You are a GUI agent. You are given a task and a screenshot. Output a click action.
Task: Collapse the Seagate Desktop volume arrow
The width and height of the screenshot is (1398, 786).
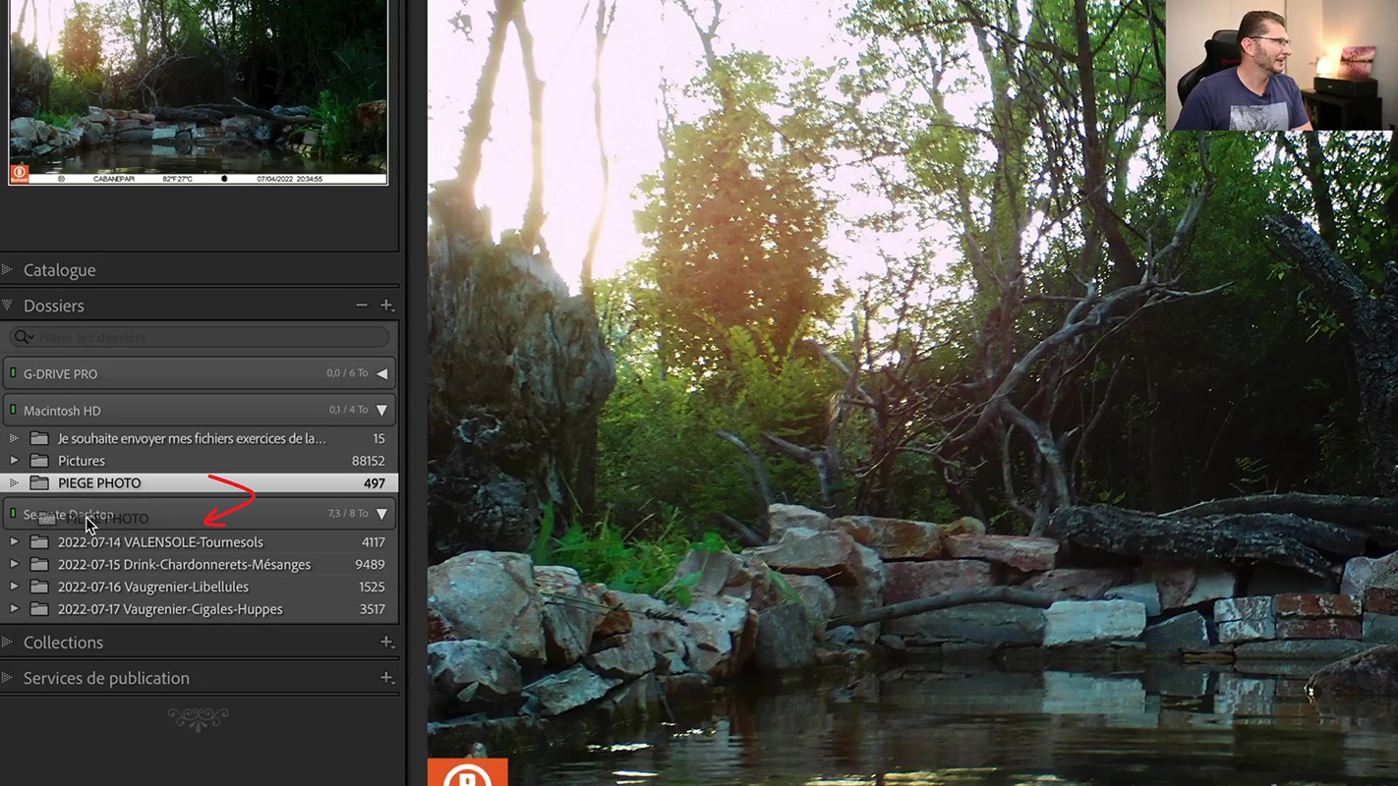tap(381, 514)
